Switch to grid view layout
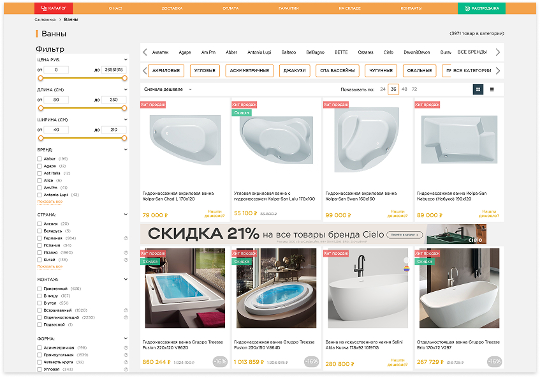The height and width of the screenshot is (378, 540). pyautogui.click(x=478, y=89)
